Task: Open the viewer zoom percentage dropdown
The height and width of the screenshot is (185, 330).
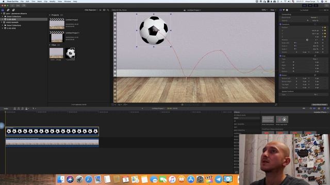Action: [265, 10]
